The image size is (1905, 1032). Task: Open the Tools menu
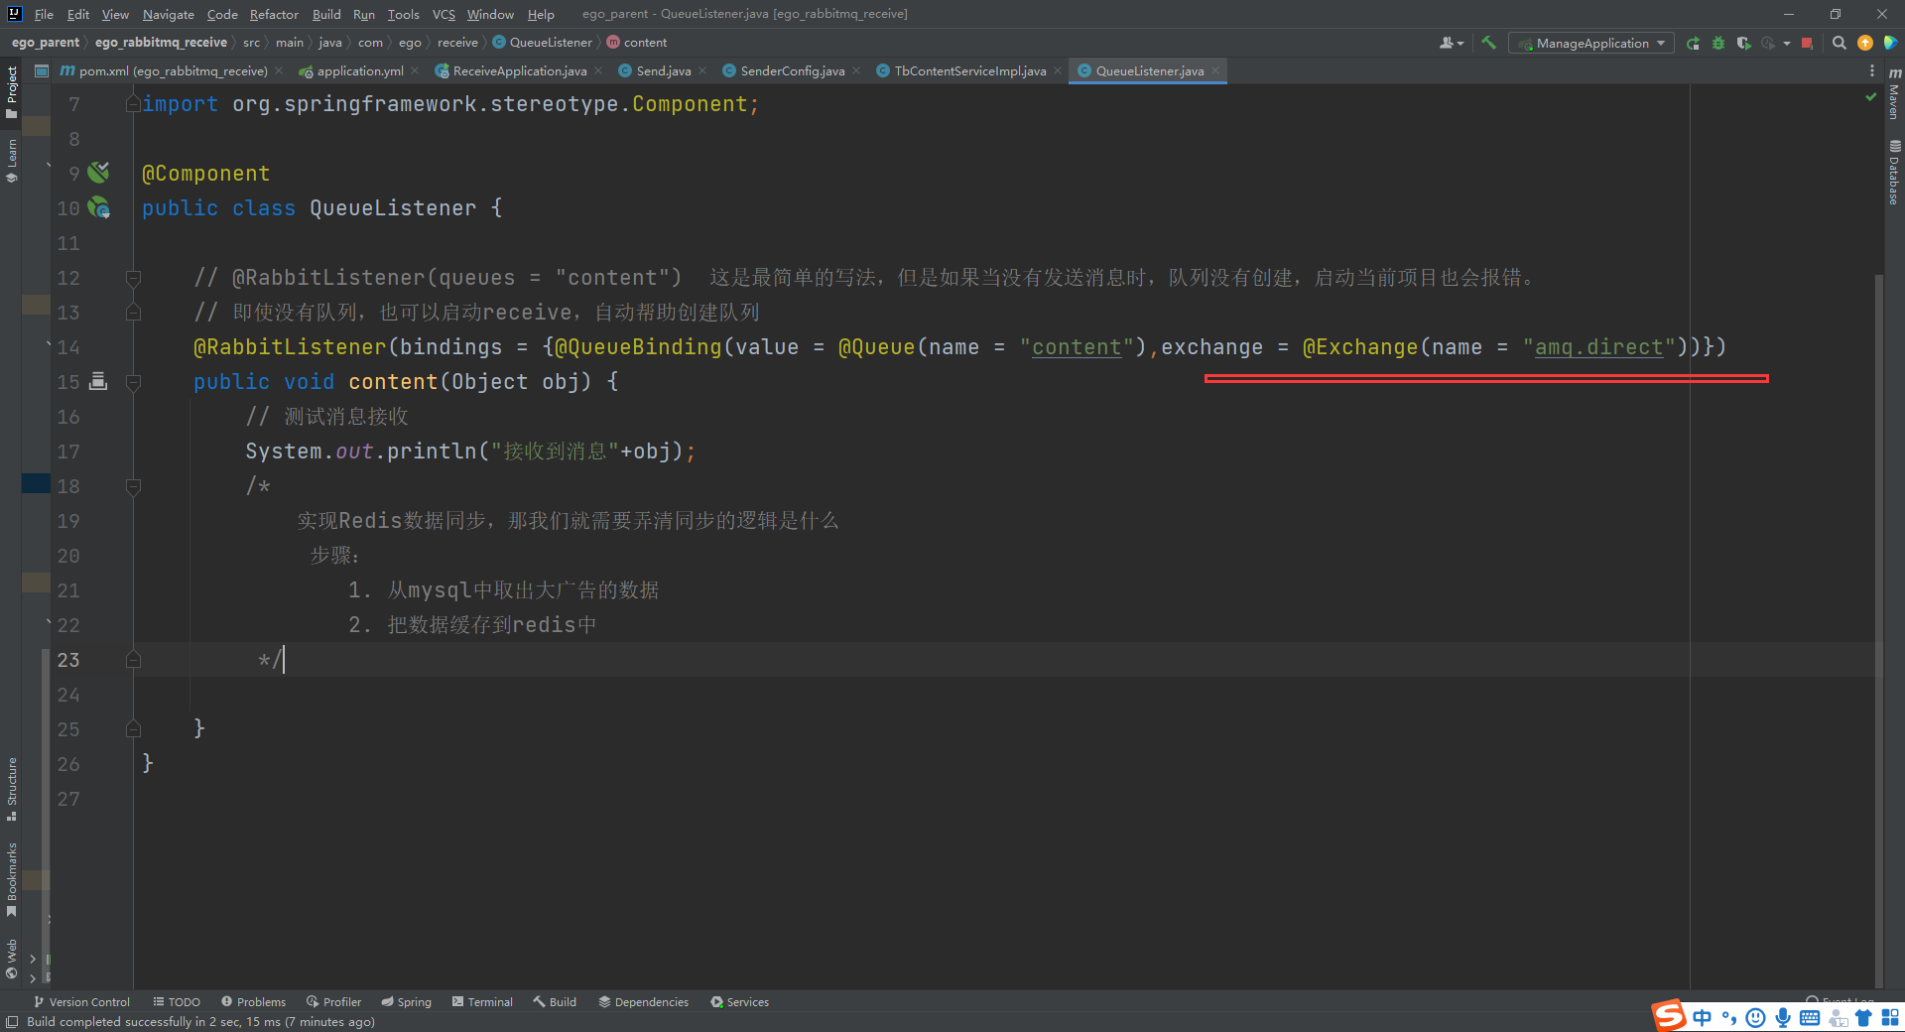click(x=403, y=14)
